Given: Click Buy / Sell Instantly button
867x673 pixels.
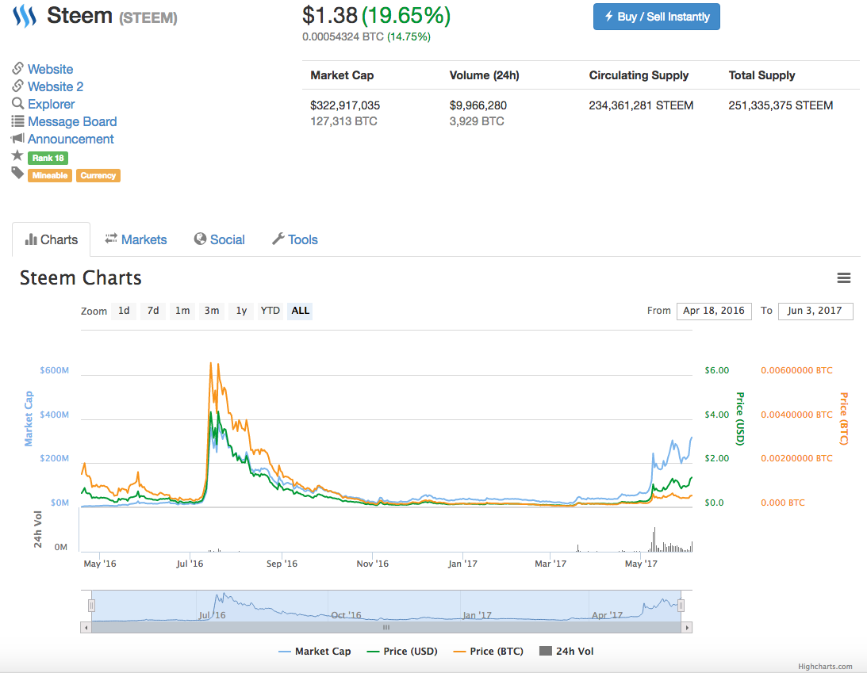Looking at the screenshot, I should pos(656,17).
